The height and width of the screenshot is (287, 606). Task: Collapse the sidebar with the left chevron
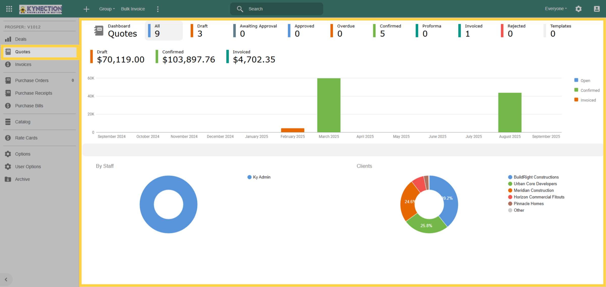[x=6, y=279]
